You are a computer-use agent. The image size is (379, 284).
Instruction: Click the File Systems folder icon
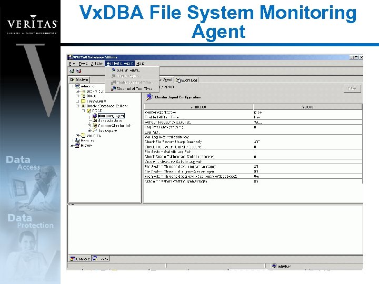(83, 101)
